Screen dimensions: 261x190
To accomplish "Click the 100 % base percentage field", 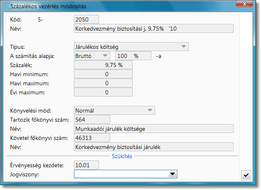I will pos(132,55).
